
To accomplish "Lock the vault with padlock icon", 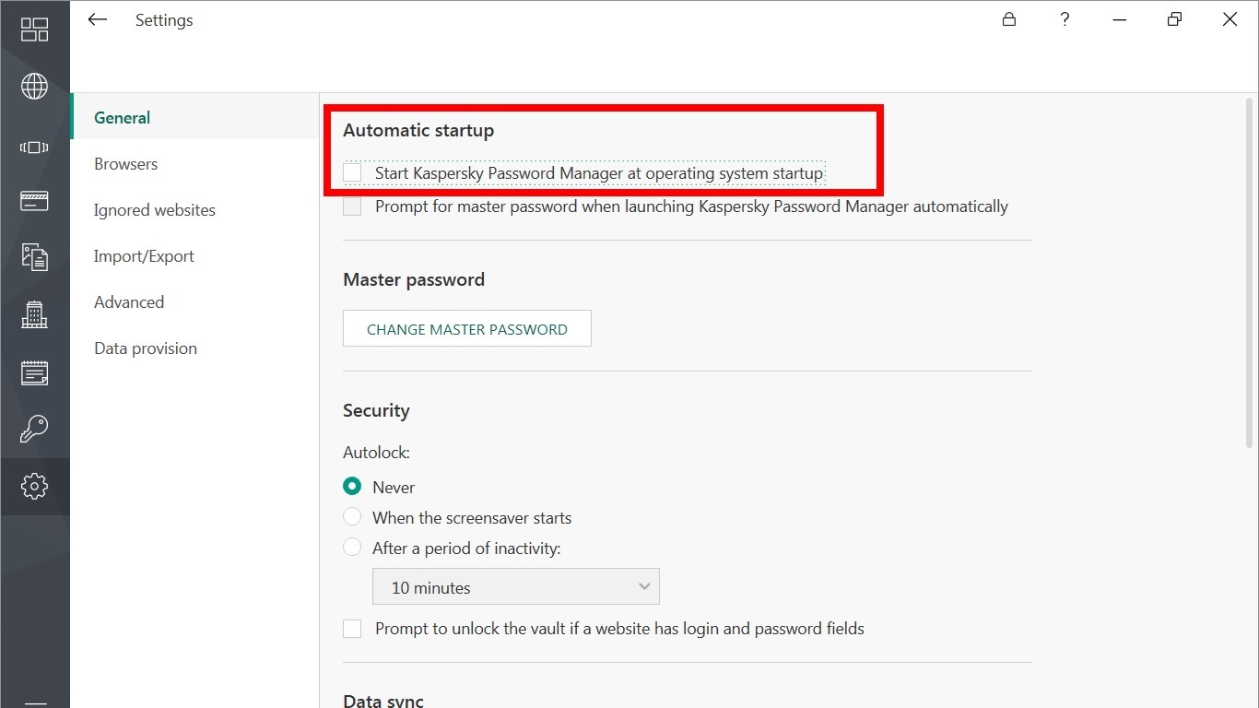I will coord(1009,19).
